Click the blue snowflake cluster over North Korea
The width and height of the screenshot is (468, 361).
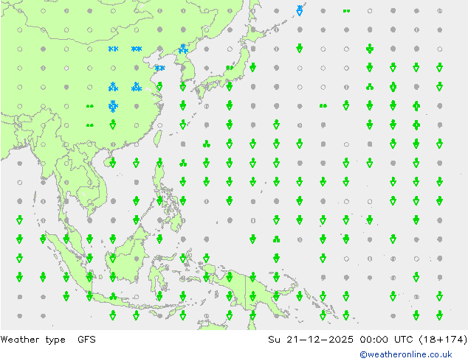[x=183, y=49]
